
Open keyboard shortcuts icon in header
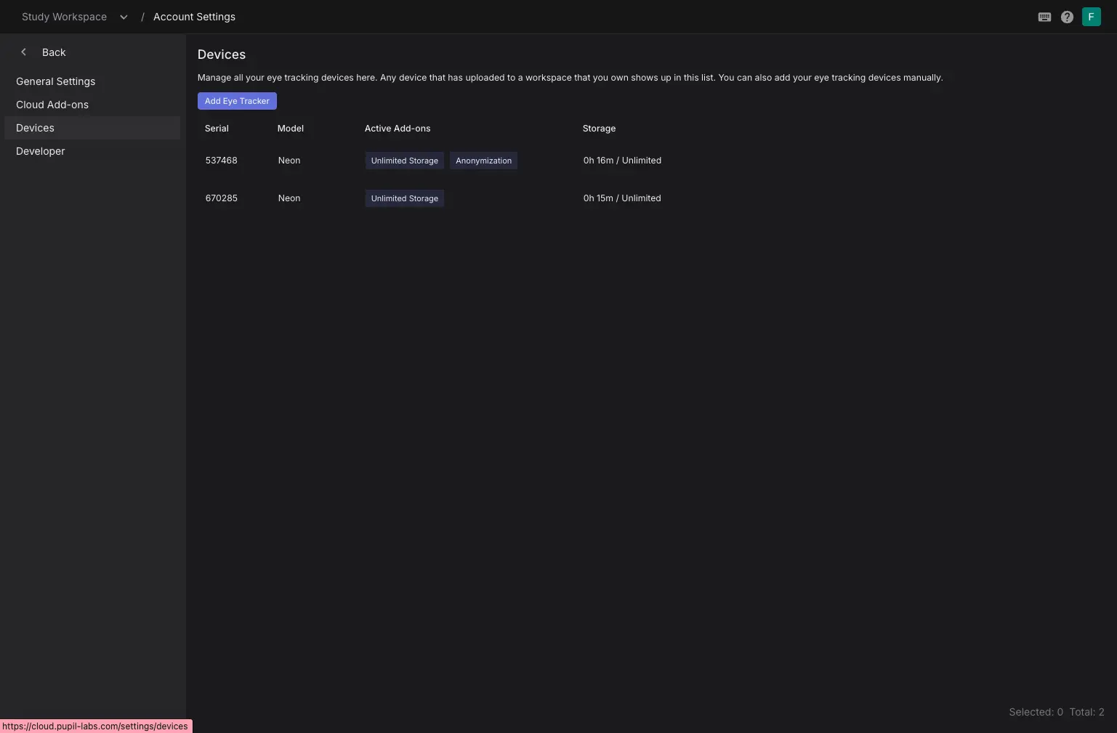[1044, 17]
